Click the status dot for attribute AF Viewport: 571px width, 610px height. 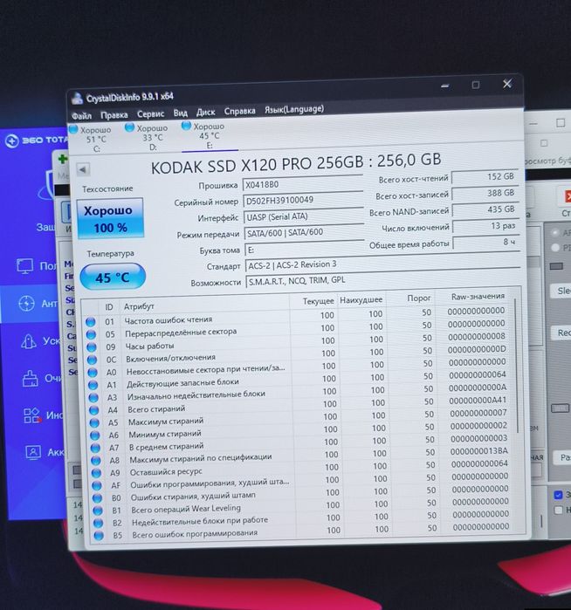[x=97, y=485]
